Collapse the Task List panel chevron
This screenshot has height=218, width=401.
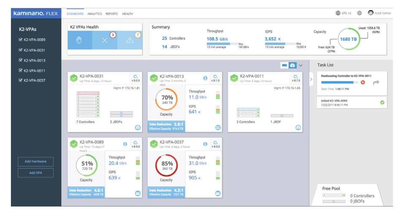pyautogui.click(x=311, y=79)
